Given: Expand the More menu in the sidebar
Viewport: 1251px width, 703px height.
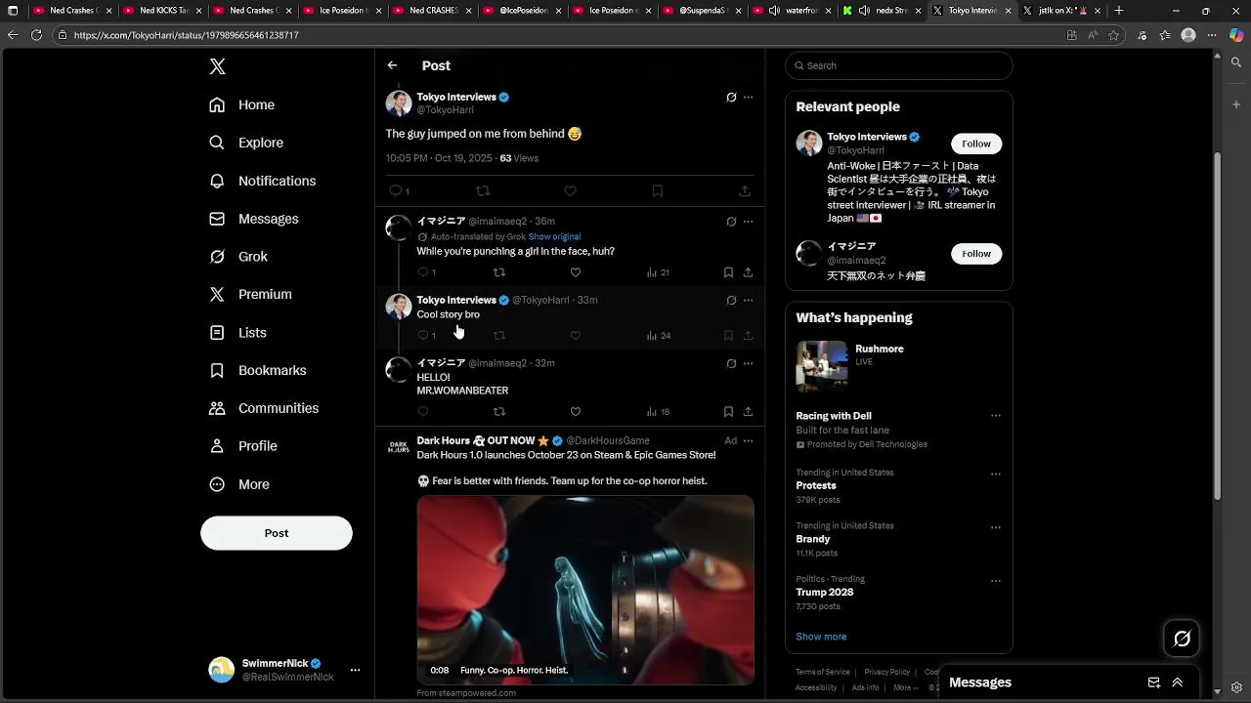Looking at the screenshot, I should coord(239,484).
